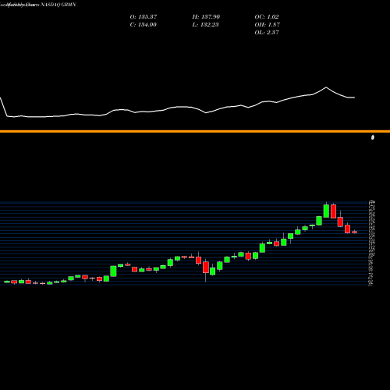Select the close value C: 134.00
Image resolution: width=390 pixels, height=390 pixels.
(143, 24)
